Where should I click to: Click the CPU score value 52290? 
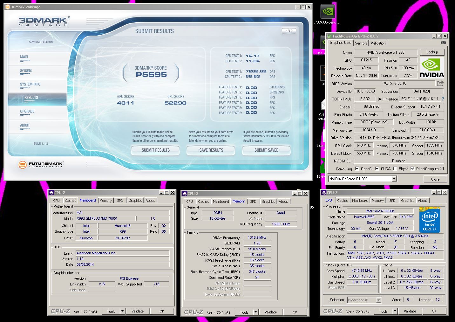(175, 103)
